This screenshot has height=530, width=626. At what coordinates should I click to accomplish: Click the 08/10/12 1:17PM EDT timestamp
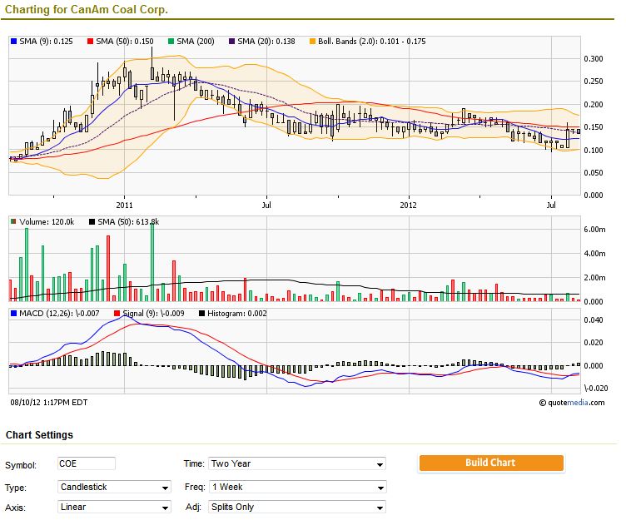coord(49,403)
